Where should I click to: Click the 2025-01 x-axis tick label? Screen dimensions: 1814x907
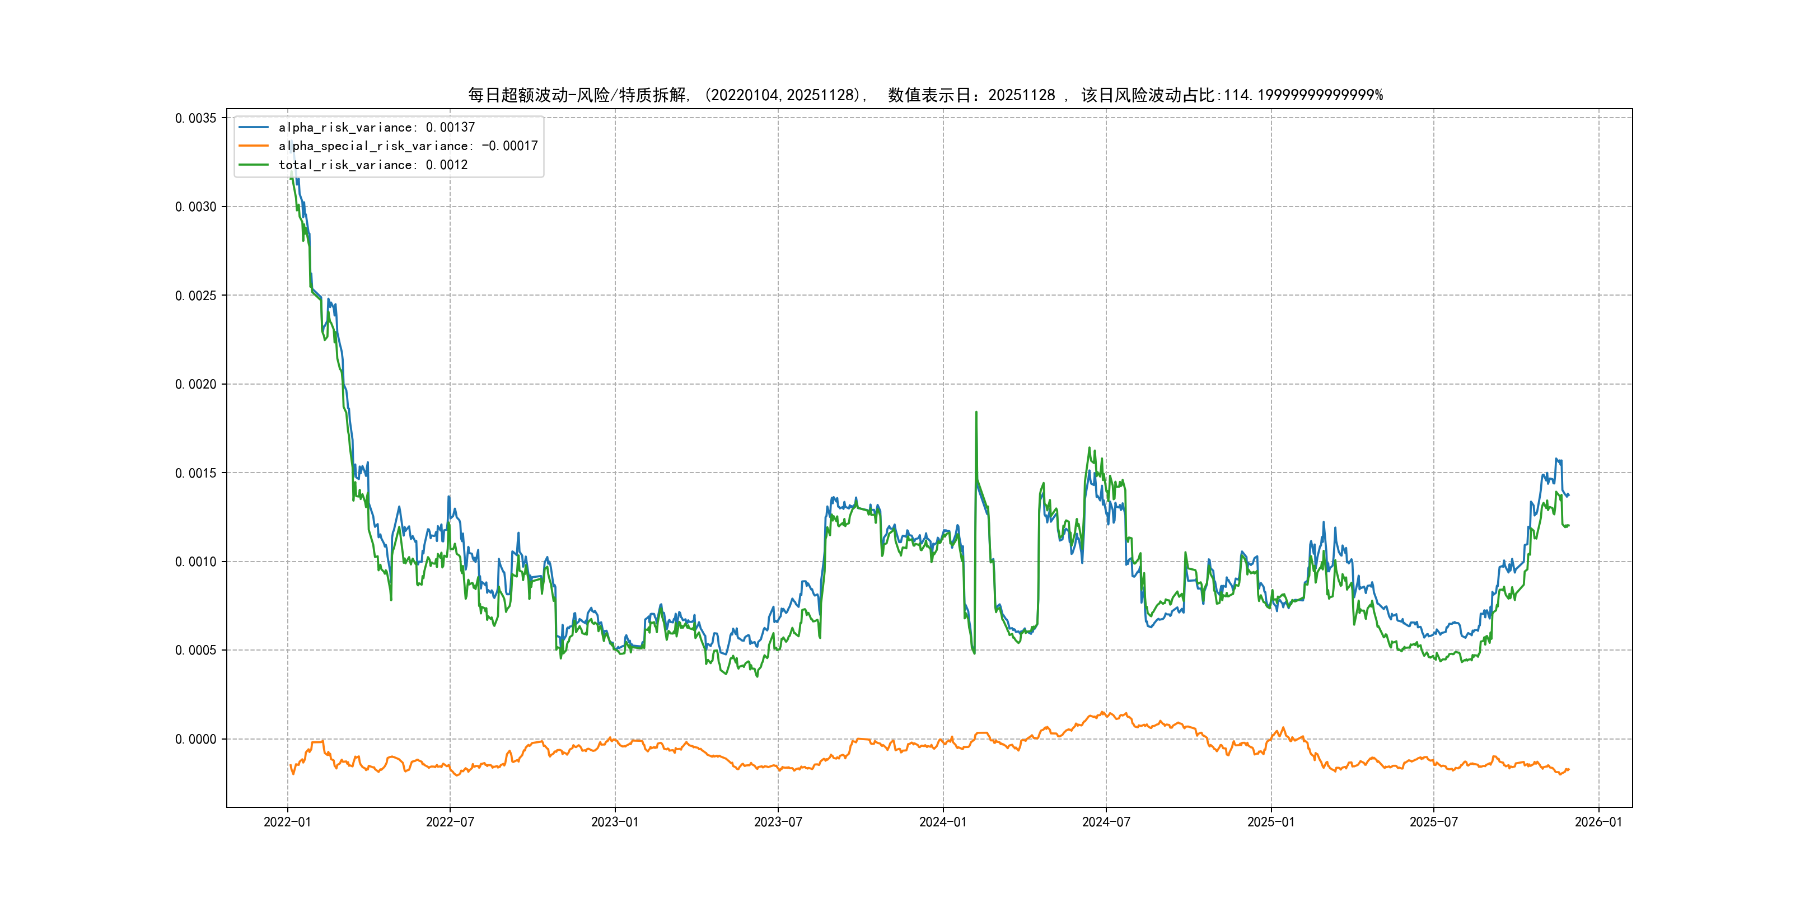click(1270, 822)
